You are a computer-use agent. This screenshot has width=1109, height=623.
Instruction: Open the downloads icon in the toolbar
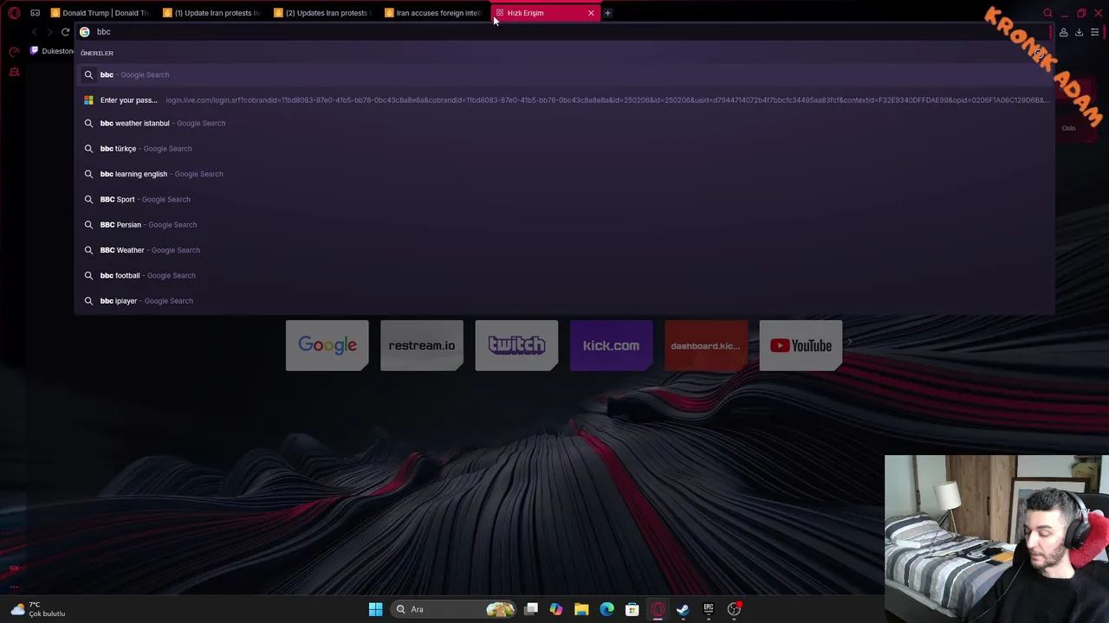pos(1079,32)
